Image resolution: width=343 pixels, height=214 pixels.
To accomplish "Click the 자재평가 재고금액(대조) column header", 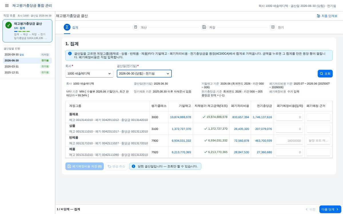I will (x=211, y=106).
